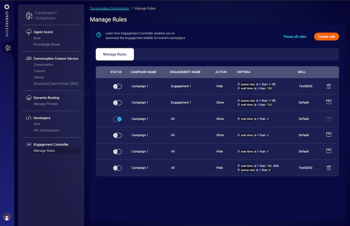Click the Create rule button
Screen dimensions: 350x226
tap(326, 36)
